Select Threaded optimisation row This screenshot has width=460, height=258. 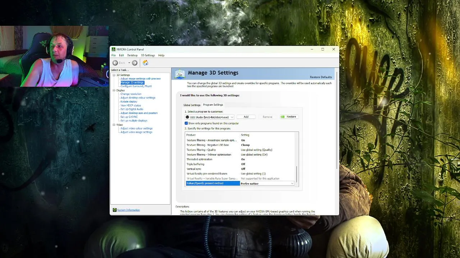coord(241,159)
